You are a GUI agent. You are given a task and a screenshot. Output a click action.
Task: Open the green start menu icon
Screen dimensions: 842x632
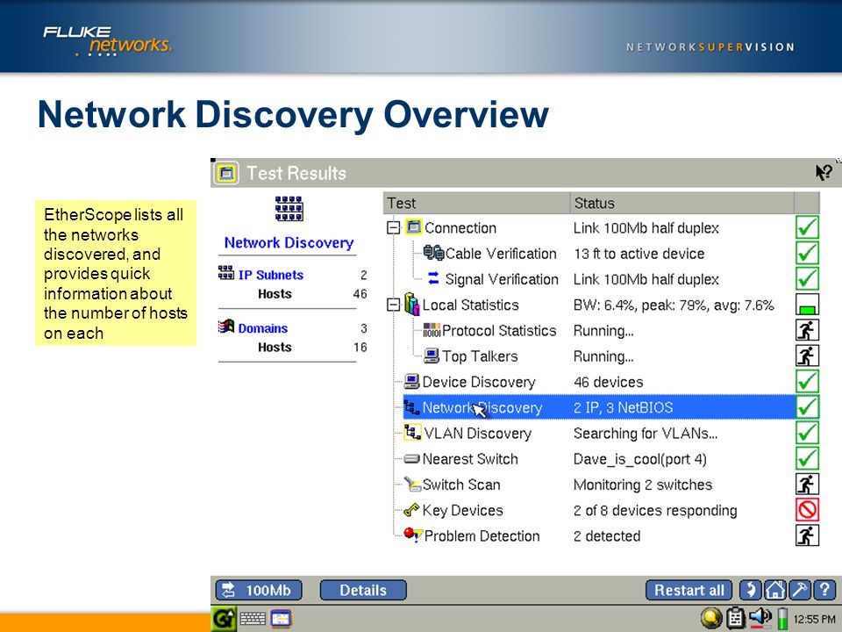tap(224, 619)
